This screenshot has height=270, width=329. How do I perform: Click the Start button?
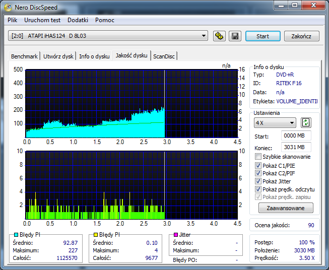click(262, 36)
